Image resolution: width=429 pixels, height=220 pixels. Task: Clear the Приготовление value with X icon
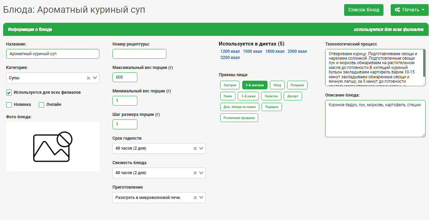pos(195,198)
